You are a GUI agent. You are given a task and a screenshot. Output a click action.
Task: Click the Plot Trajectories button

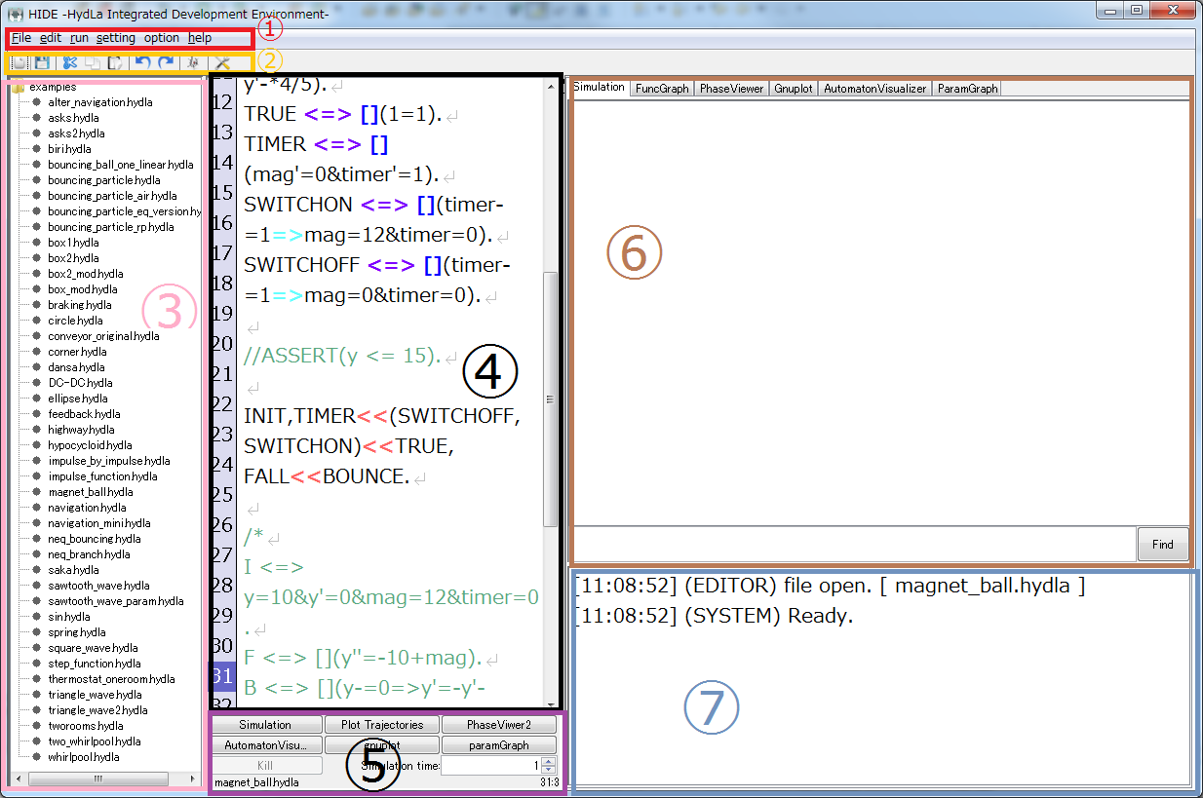point(382,725)
